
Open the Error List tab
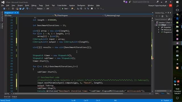7,97
